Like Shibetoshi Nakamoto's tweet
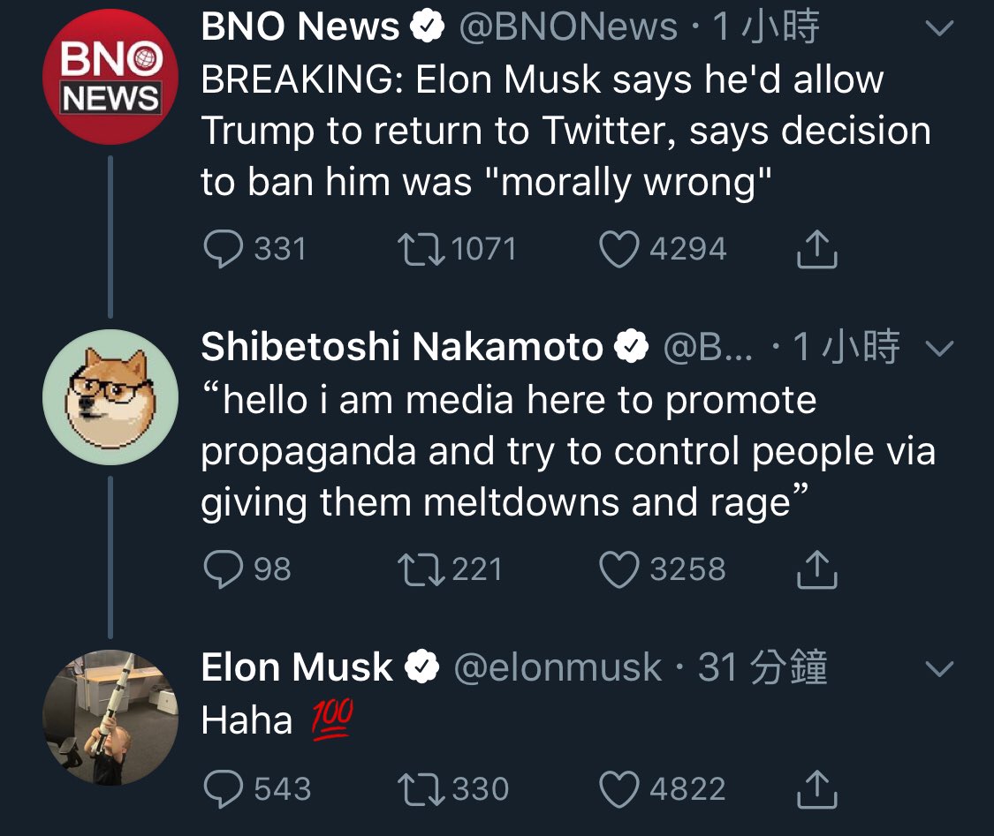This screenshot has width=994, height=836. coord(619,569)
